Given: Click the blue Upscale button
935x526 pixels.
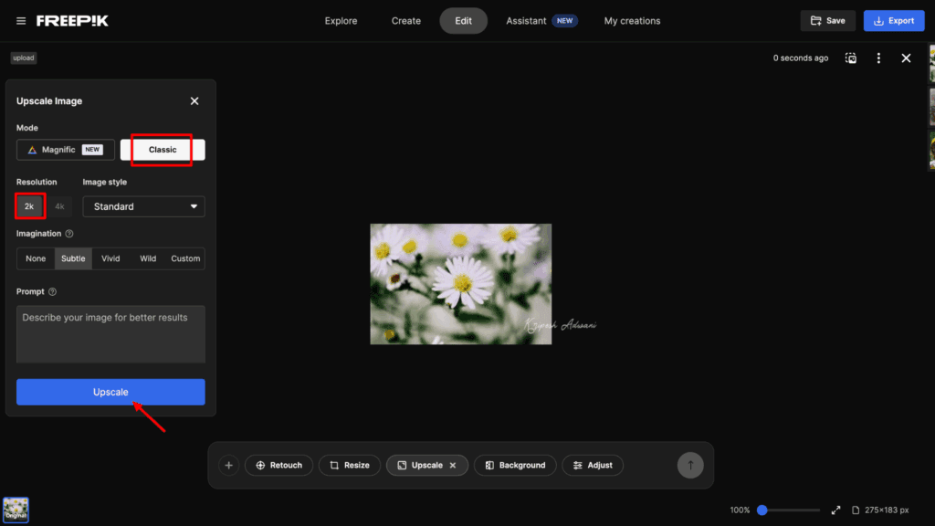Looking at the screenshot, I should pyautogui.click(x=110, y=392).
